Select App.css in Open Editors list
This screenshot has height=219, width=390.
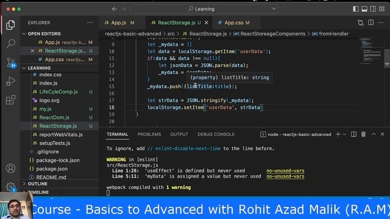pyautogui.click(x=60, y=60)
